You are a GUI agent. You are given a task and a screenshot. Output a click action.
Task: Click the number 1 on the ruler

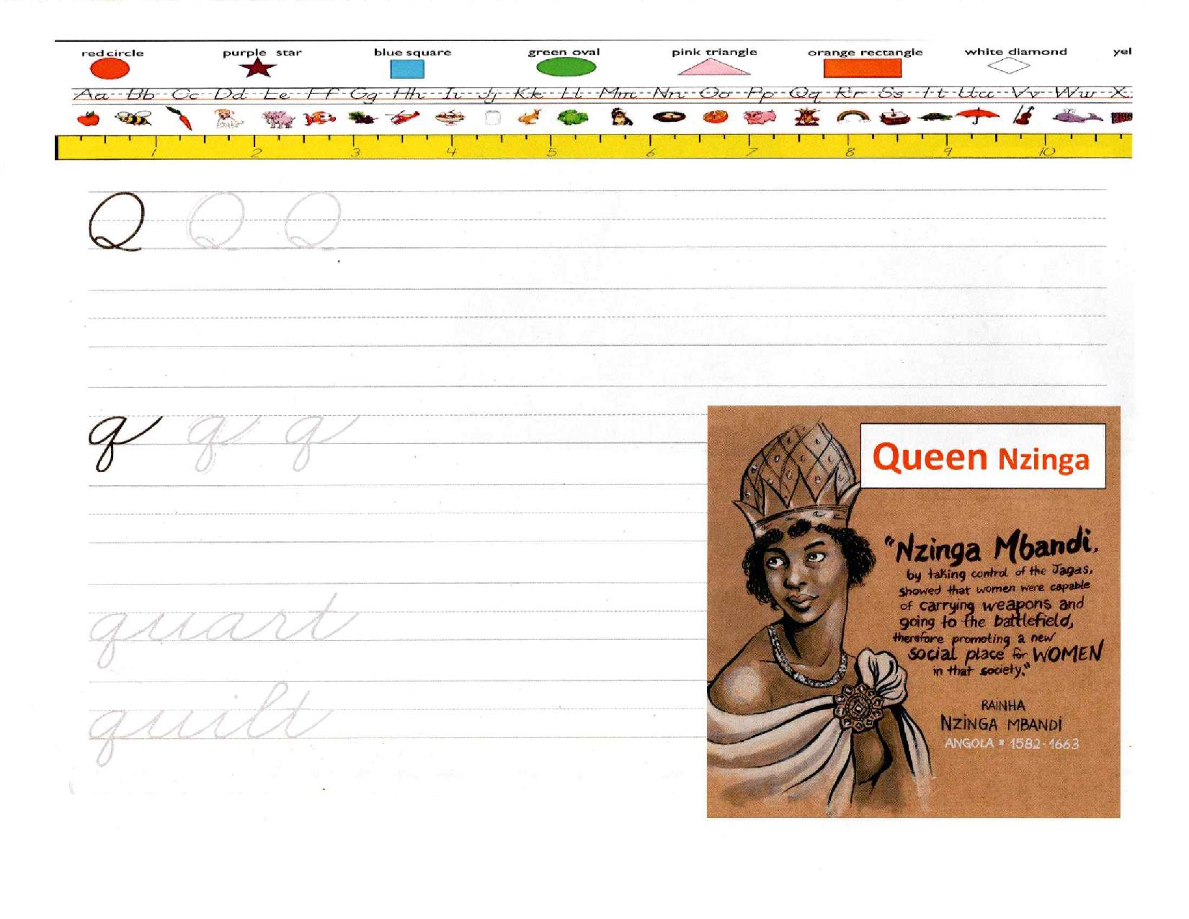click(153, 153)
